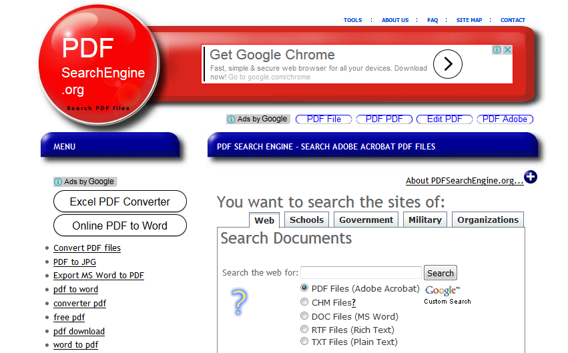Screen dimensions: 568x353
Task: Switch to the Schools tab
Action: [306, 220]
